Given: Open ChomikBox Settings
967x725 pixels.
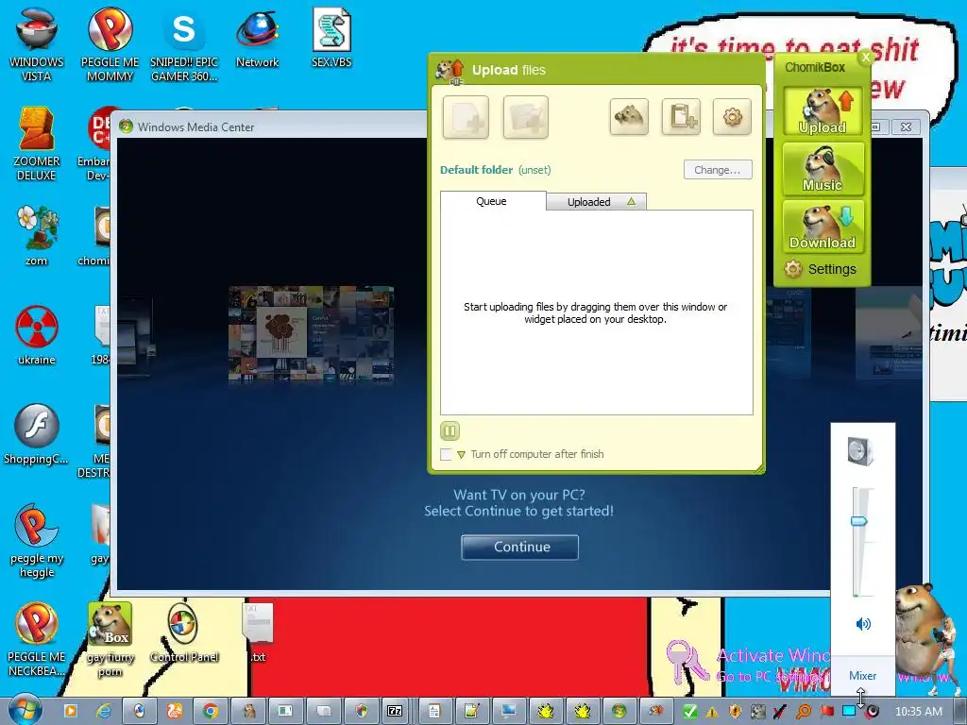Looking at the screenshot, I should tap(821, 269).
